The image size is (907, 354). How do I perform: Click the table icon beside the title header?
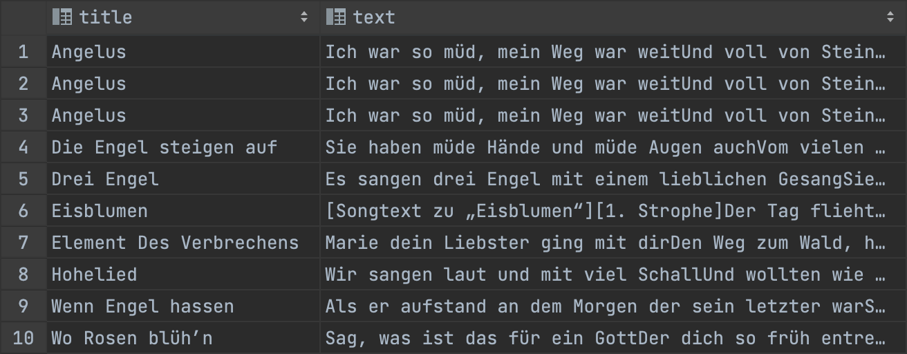pos(62,17)
